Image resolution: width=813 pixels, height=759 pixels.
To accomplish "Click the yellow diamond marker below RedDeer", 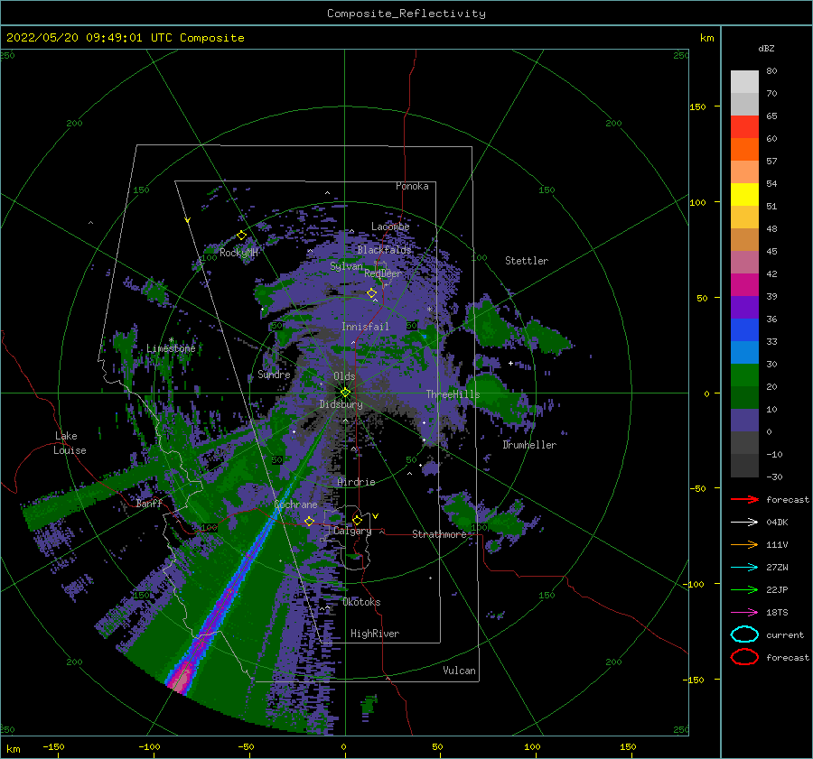I will 372,292.
